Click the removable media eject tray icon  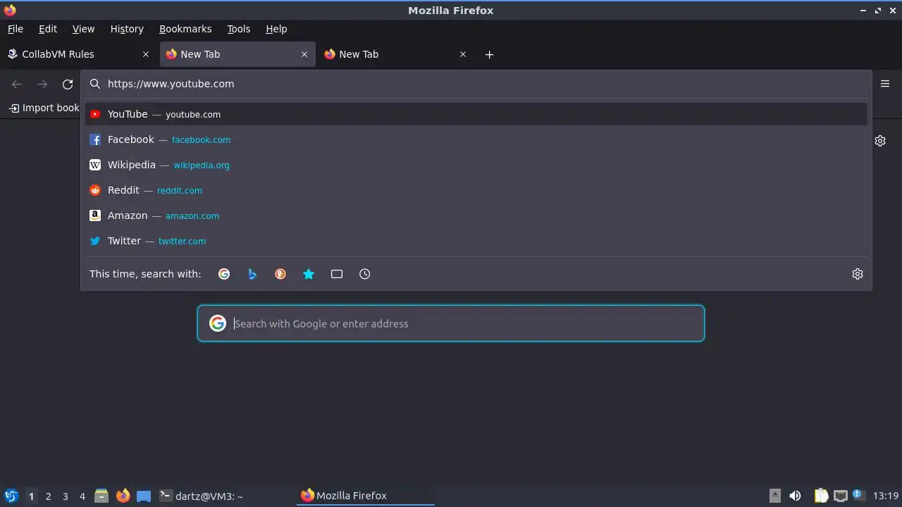coord(775,496)
